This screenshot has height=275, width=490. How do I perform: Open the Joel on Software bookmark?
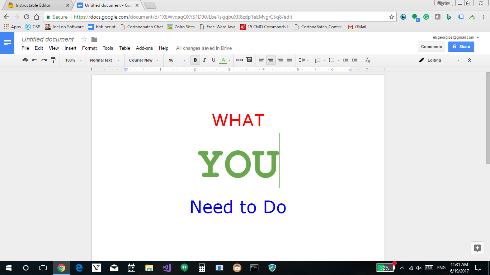(64, 27)
